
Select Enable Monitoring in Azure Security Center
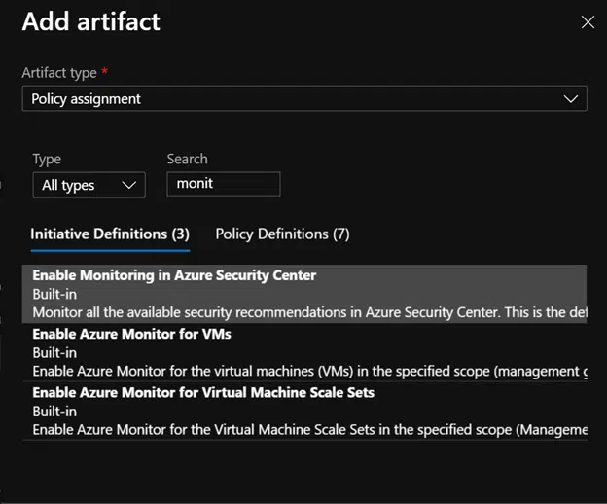[x=304, y=294]
